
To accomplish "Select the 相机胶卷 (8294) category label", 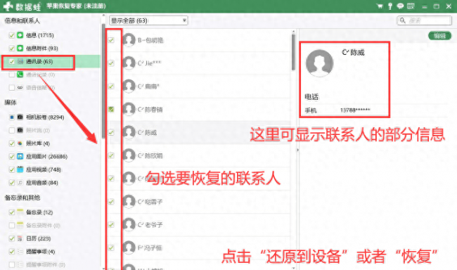I will (45, 117).
